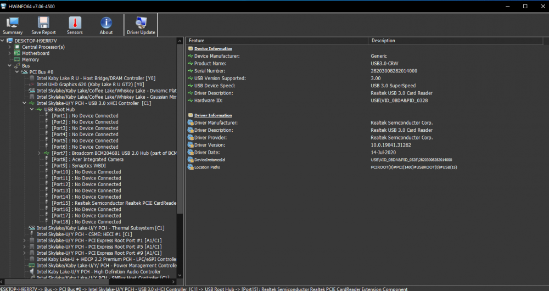Viewport: 549px width, 291px height.
Task: Click the Bus node icon
Action: tap(17, 66)
